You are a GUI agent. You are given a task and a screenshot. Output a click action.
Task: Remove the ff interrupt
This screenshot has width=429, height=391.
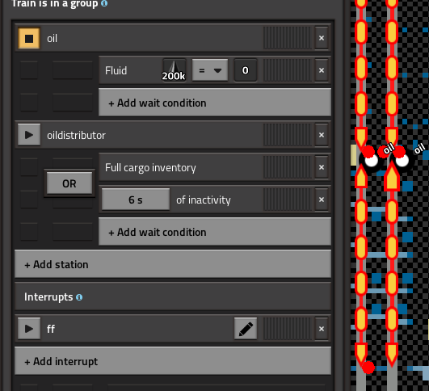click(322, 329)
